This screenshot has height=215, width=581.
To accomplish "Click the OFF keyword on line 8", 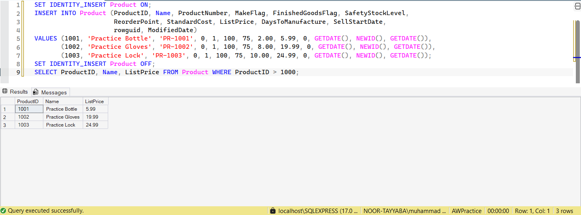I will [x=146, y=64].
